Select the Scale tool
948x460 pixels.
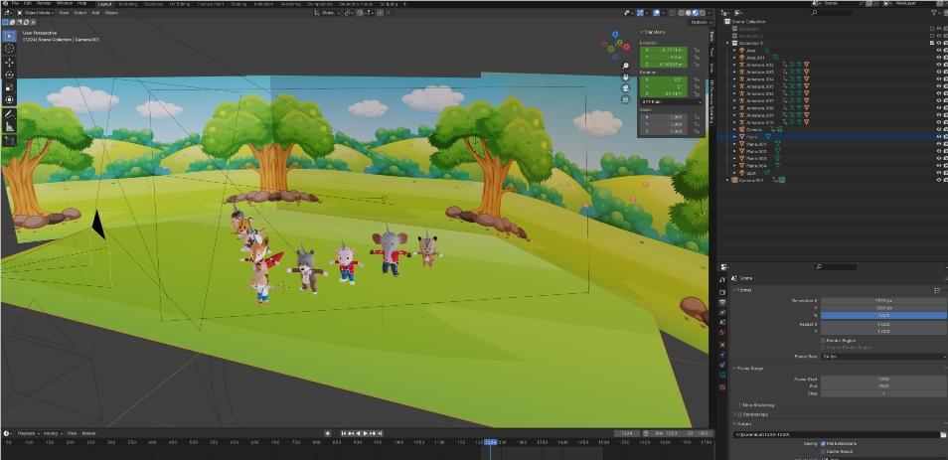10,87
